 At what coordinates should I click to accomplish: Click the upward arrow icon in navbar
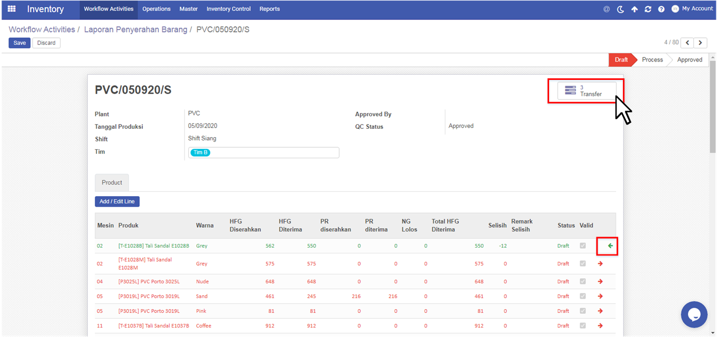(634, 9)
